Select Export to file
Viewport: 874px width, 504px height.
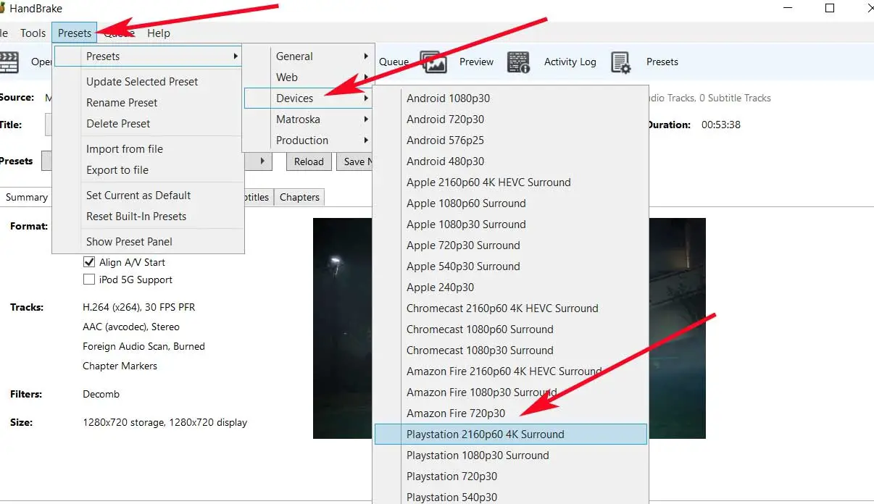[x=148, y=170]
